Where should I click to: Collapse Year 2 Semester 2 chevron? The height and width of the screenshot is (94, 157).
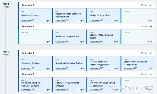(151, 74)
